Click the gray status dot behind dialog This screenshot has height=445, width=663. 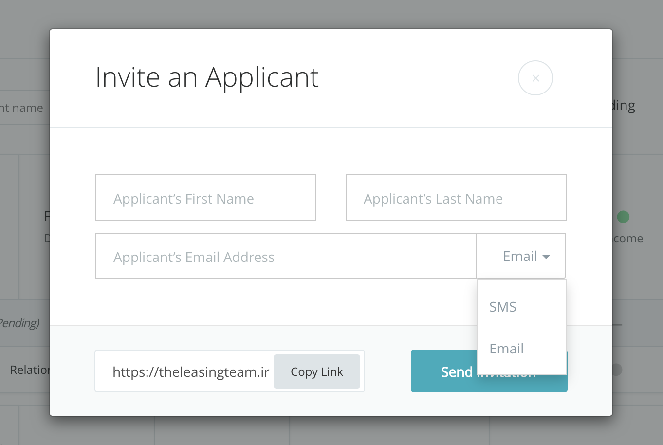(x=617, y=370)
